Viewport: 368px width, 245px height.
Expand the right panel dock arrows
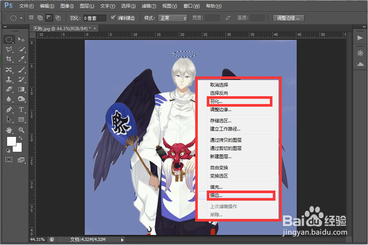tap(364, 27)
